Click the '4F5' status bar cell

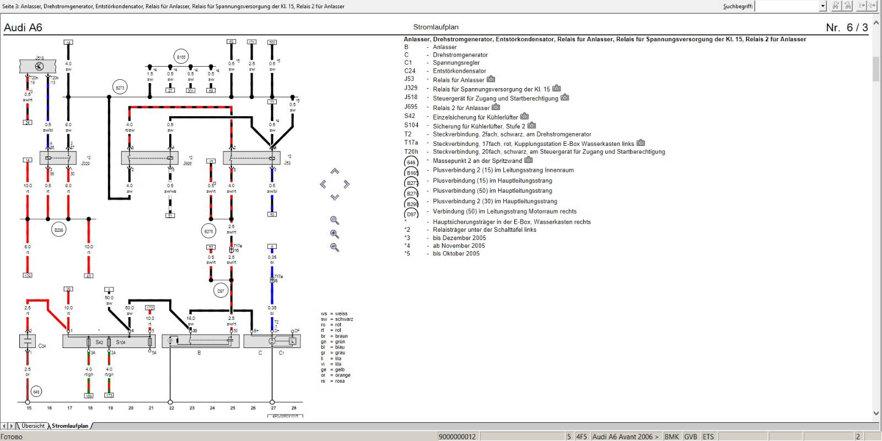(582, 437)
